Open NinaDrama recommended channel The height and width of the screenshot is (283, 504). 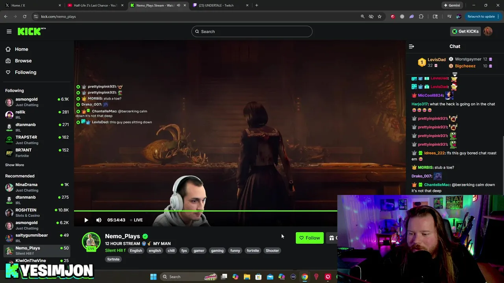37,187
